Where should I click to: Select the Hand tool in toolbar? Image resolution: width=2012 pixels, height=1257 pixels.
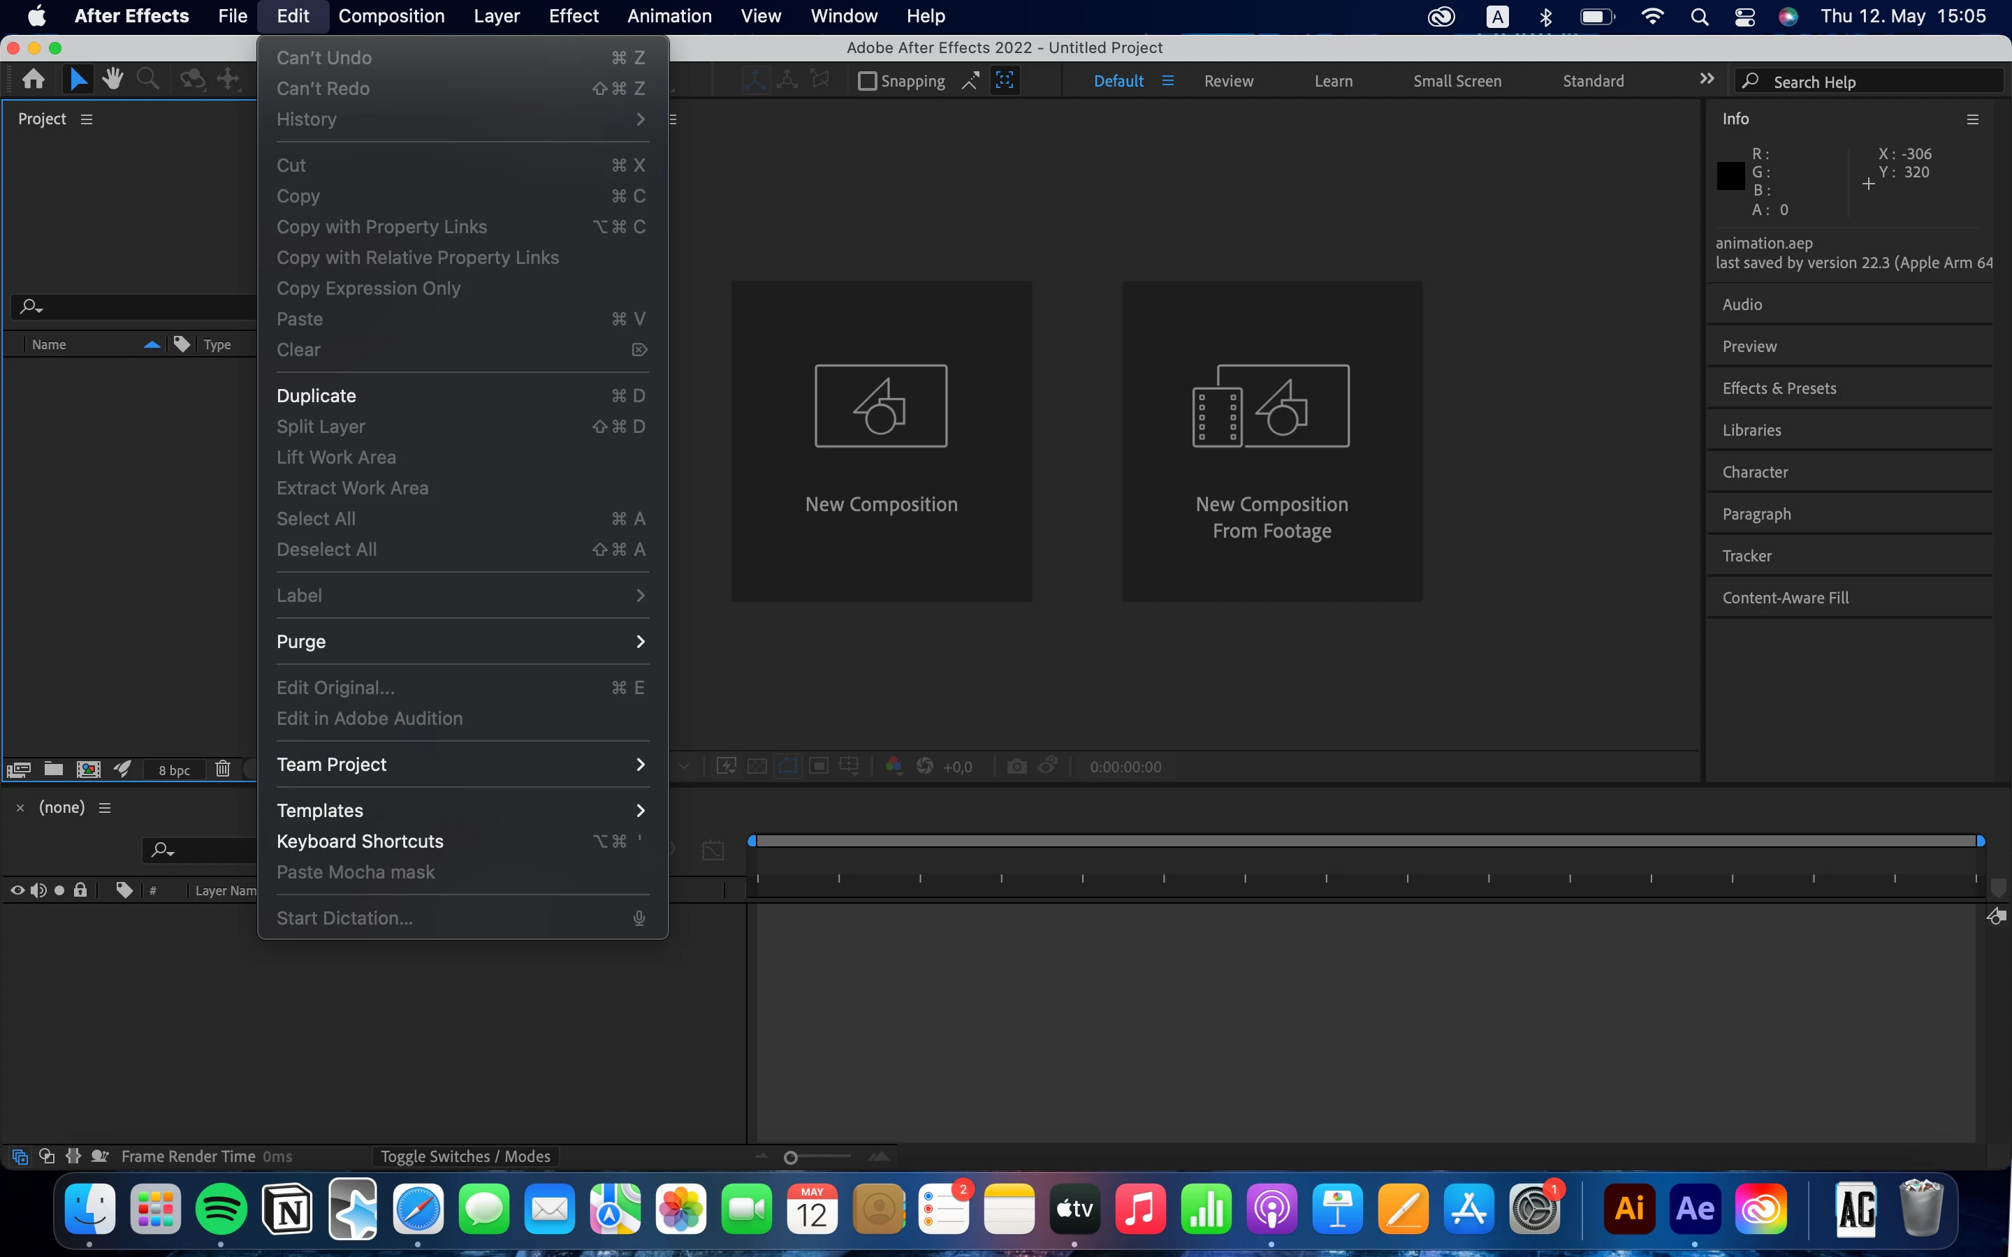(x=112, y=80)
